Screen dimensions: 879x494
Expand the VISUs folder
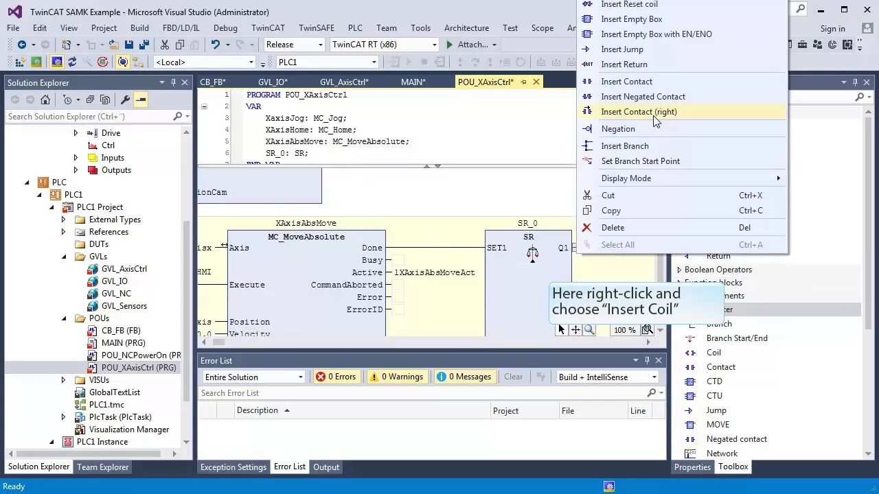(x=63, y=380)
